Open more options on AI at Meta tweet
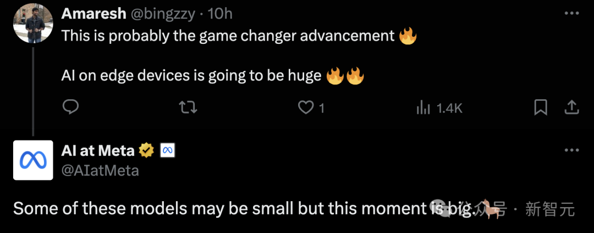Image resolution: width=594 pixels, height=233 pixels. point(571,150)
